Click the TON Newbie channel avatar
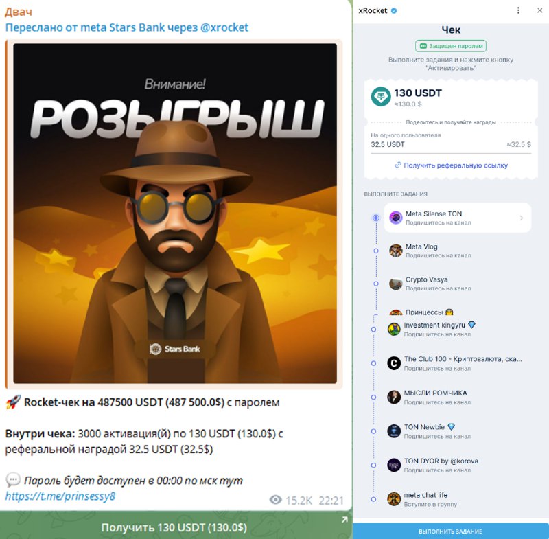Image resolution: width=549 pixels, height=539 pixels. pos(394,431)
